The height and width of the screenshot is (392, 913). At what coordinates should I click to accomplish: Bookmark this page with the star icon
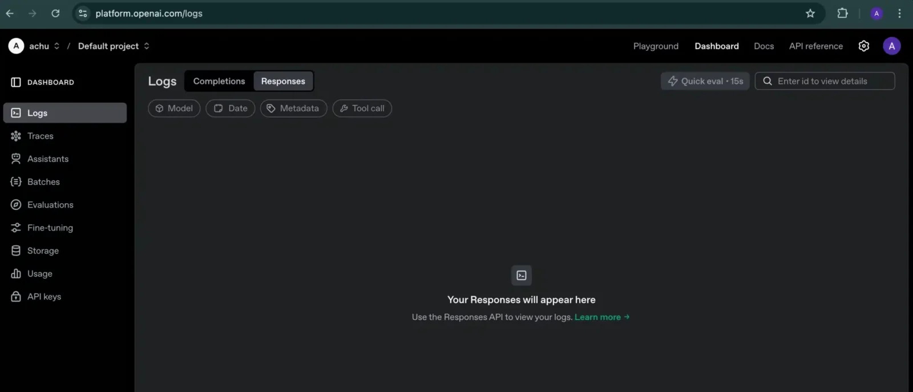(810, 13)
